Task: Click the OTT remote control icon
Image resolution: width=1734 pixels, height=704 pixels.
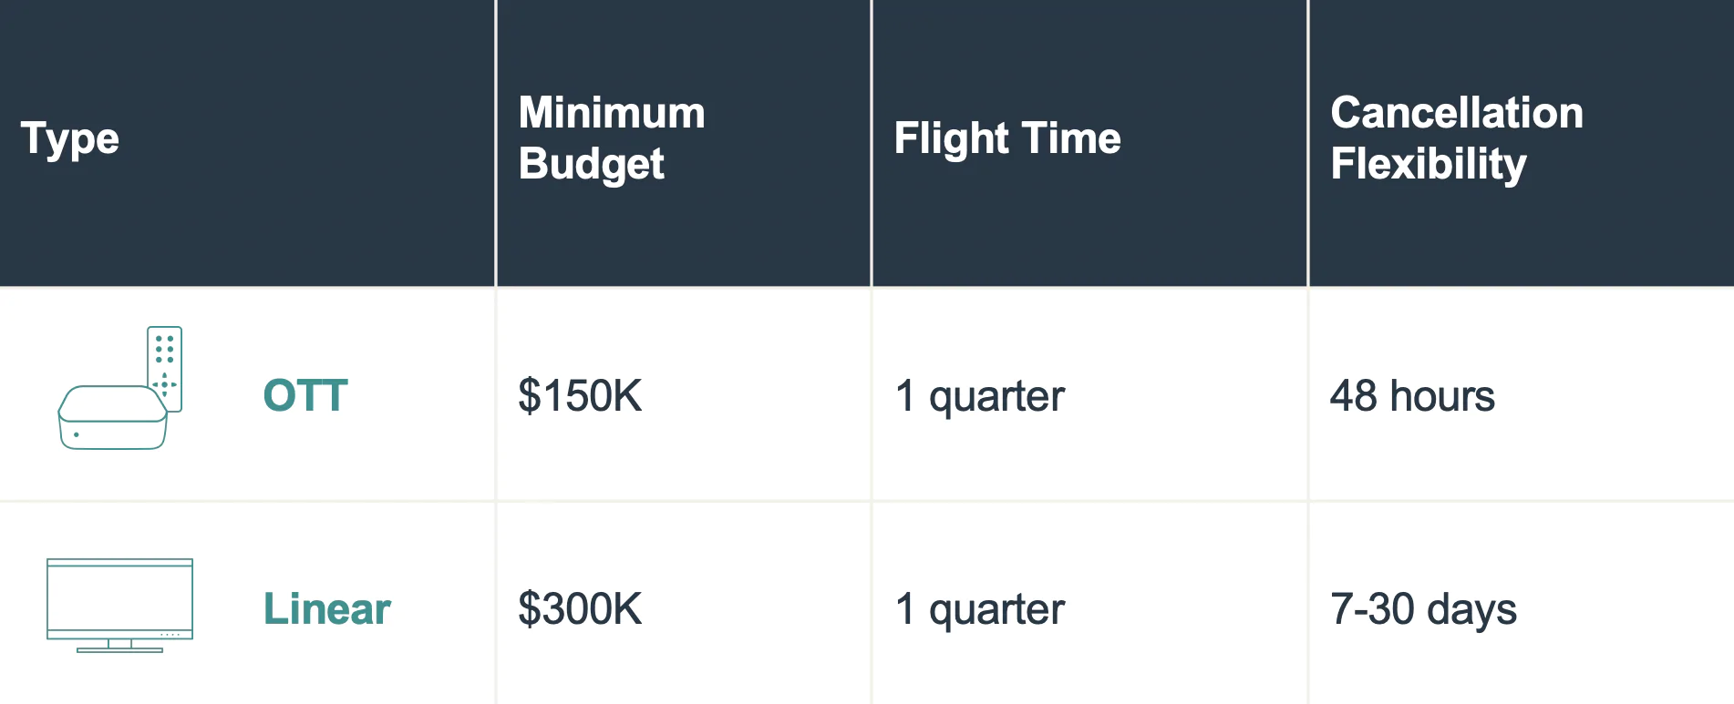Action: [165, 366]
